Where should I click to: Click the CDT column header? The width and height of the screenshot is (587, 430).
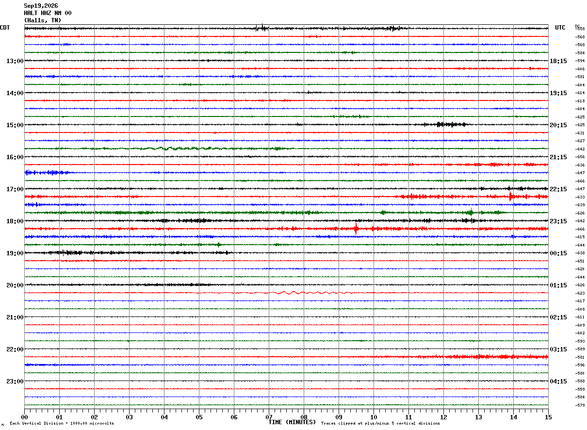click(x=5, y=28)
